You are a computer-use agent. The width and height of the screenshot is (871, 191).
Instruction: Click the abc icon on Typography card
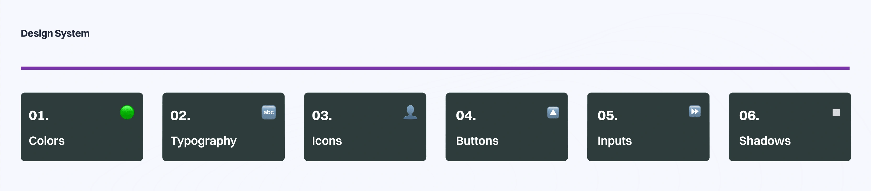269,112
